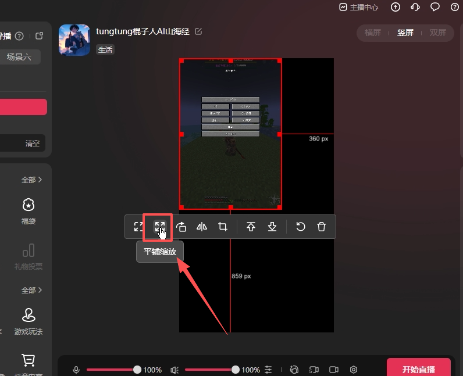Open the audio mixer settings icon

pyautogui.click(x=268, y=370)
